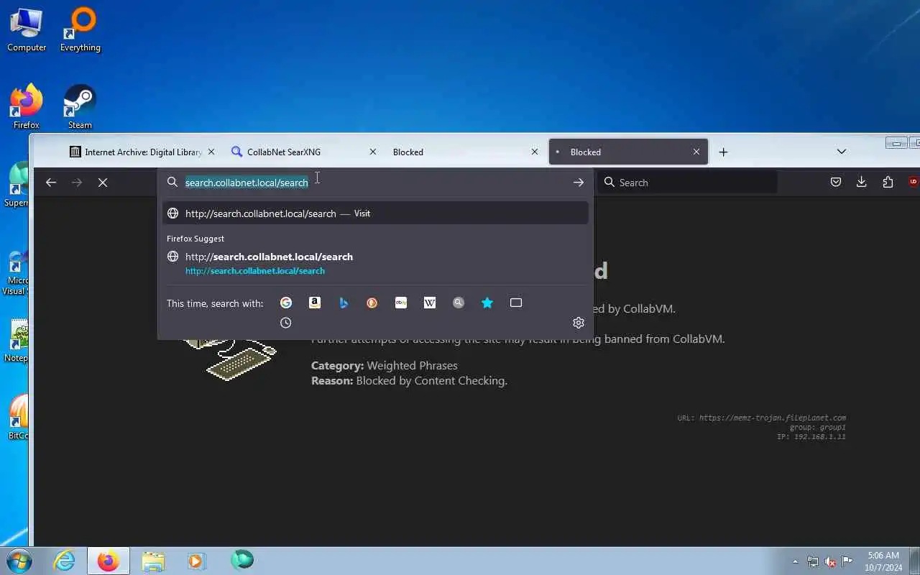The width and height of the screenshot is (920, 575).
Task: Search this time with Wikipedia
Action: pos(430,303)
